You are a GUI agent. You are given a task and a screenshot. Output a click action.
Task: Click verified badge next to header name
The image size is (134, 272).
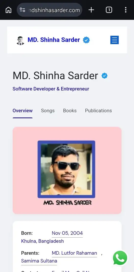86,40
